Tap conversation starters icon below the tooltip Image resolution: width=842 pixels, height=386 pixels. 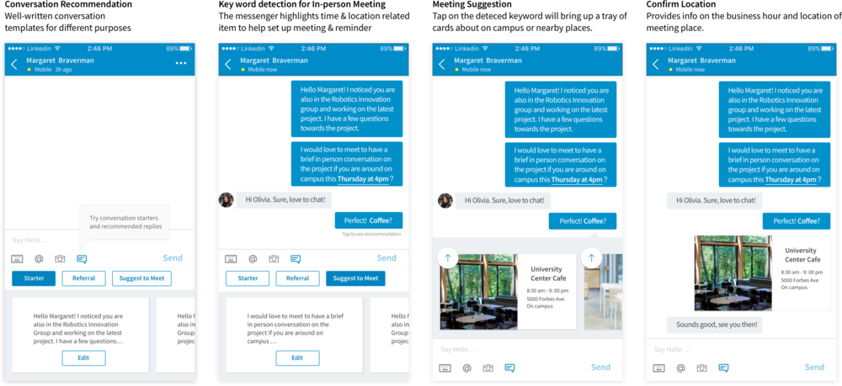82,259
